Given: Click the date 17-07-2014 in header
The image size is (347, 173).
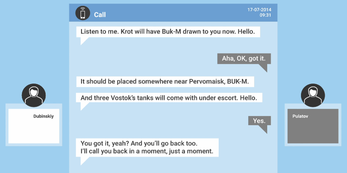Looking at the screenshot, I should (x=259, y=9).
